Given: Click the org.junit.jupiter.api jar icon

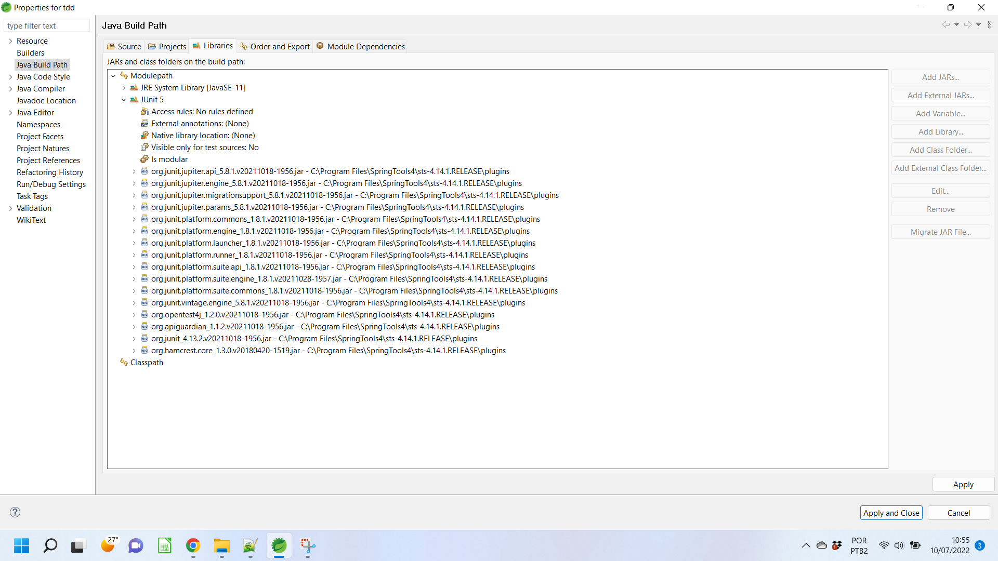Looking at the screenshot, I should 146,170.
